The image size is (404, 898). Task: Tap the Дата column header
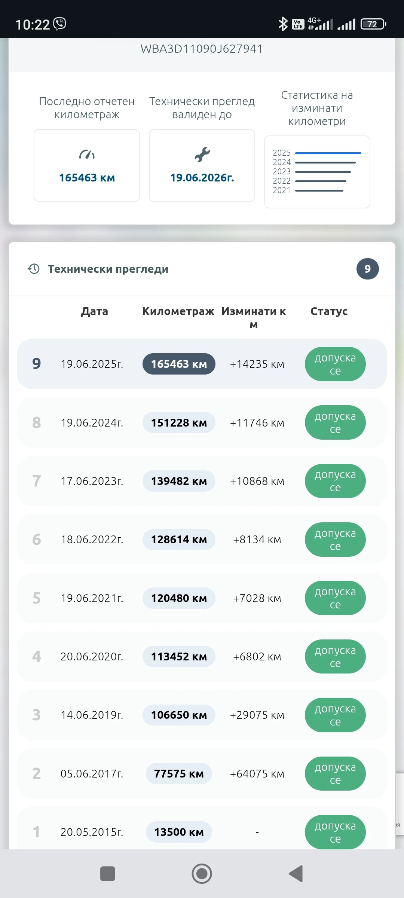point(94,311)
